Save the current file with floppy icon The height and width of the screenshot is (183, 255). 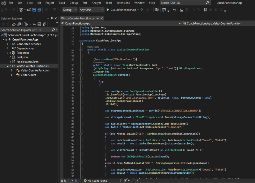(34, 10)
